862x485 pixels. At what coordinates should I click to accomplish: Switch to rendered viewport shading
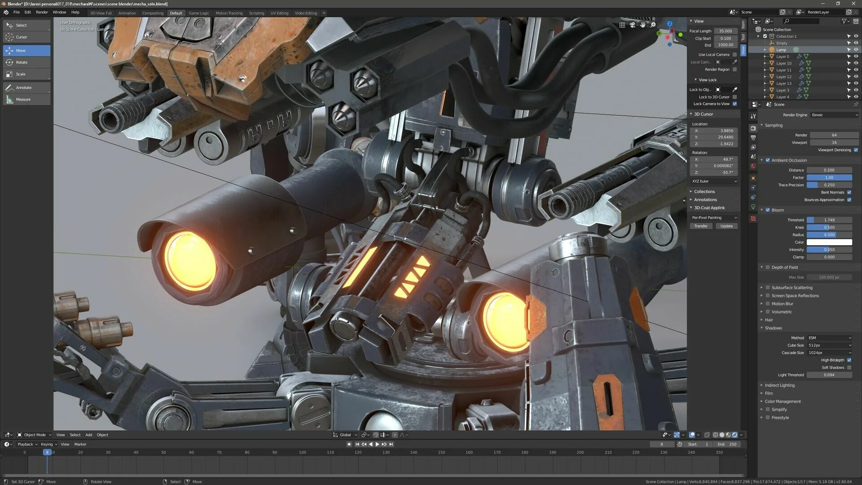point(735,435)
